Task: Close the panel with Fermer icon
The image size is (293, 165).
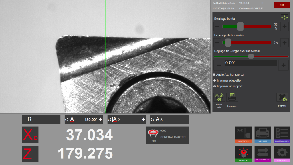Action: (282, 97)
